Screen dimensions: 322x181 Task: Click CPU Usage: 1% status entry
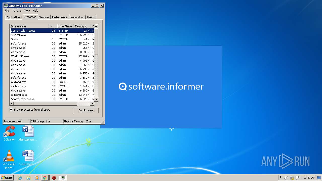(46, 121)
